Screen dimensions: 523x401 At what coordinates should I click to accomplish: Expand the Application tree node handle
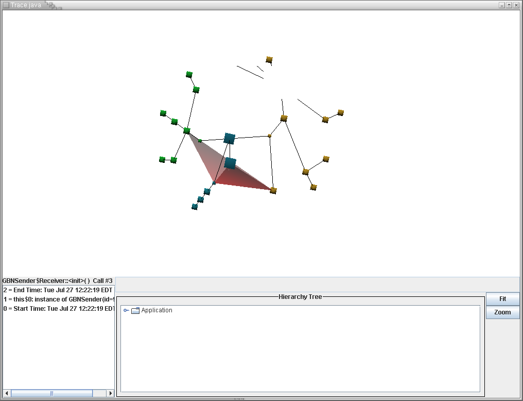[x=126, y=310]
